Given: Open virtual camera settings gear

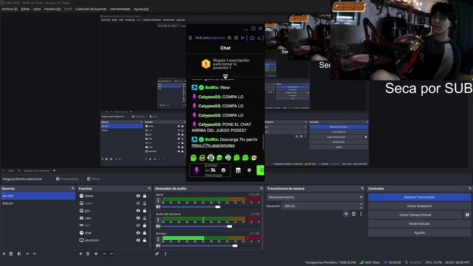Looking at the screenshot, I should click(467, 215).
